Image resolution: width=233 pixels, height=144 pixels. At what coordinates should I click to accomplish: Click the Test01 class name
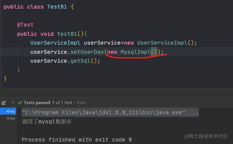coord(57,7)
